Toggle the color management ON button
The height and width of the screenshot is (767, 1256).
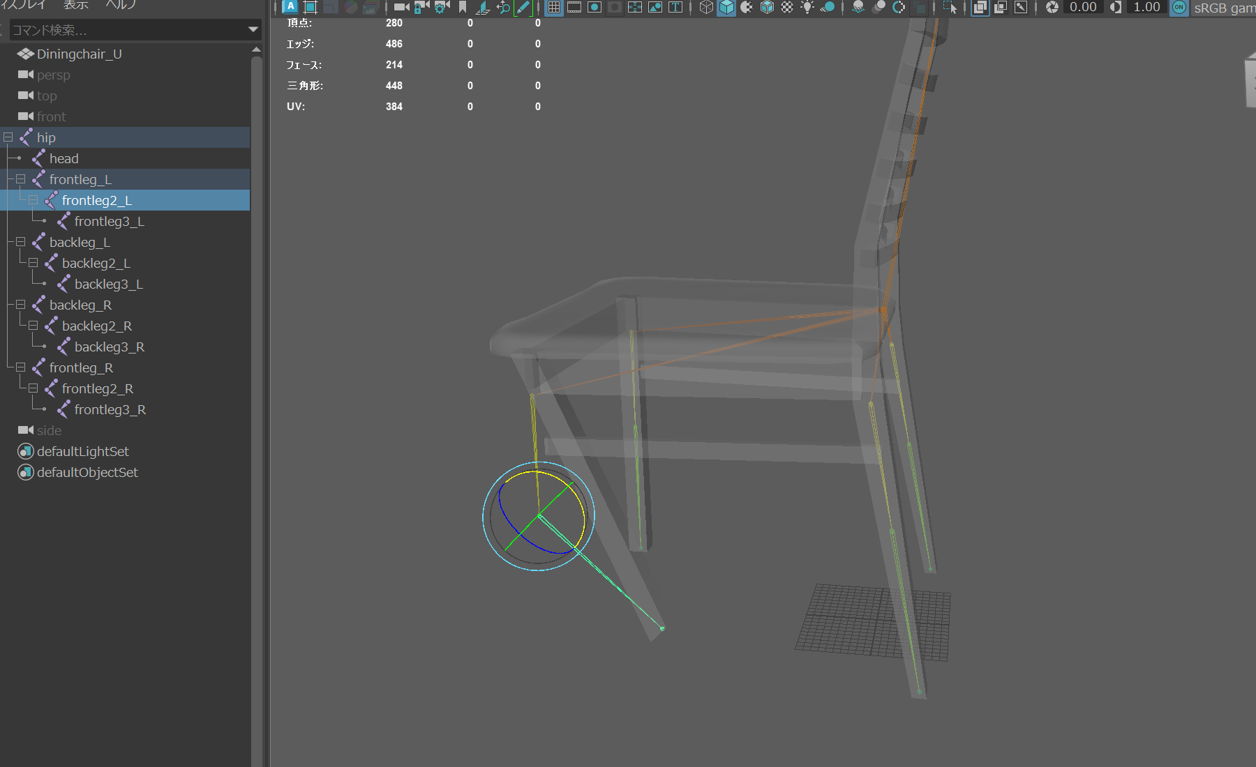(x=1179, y=7)
